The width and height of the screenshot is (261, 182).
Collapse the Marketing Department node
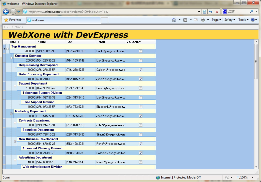coord(11,113)
